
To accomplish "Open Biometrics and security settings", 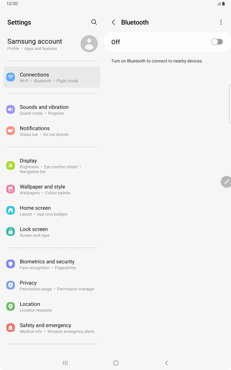I will 52,264.
